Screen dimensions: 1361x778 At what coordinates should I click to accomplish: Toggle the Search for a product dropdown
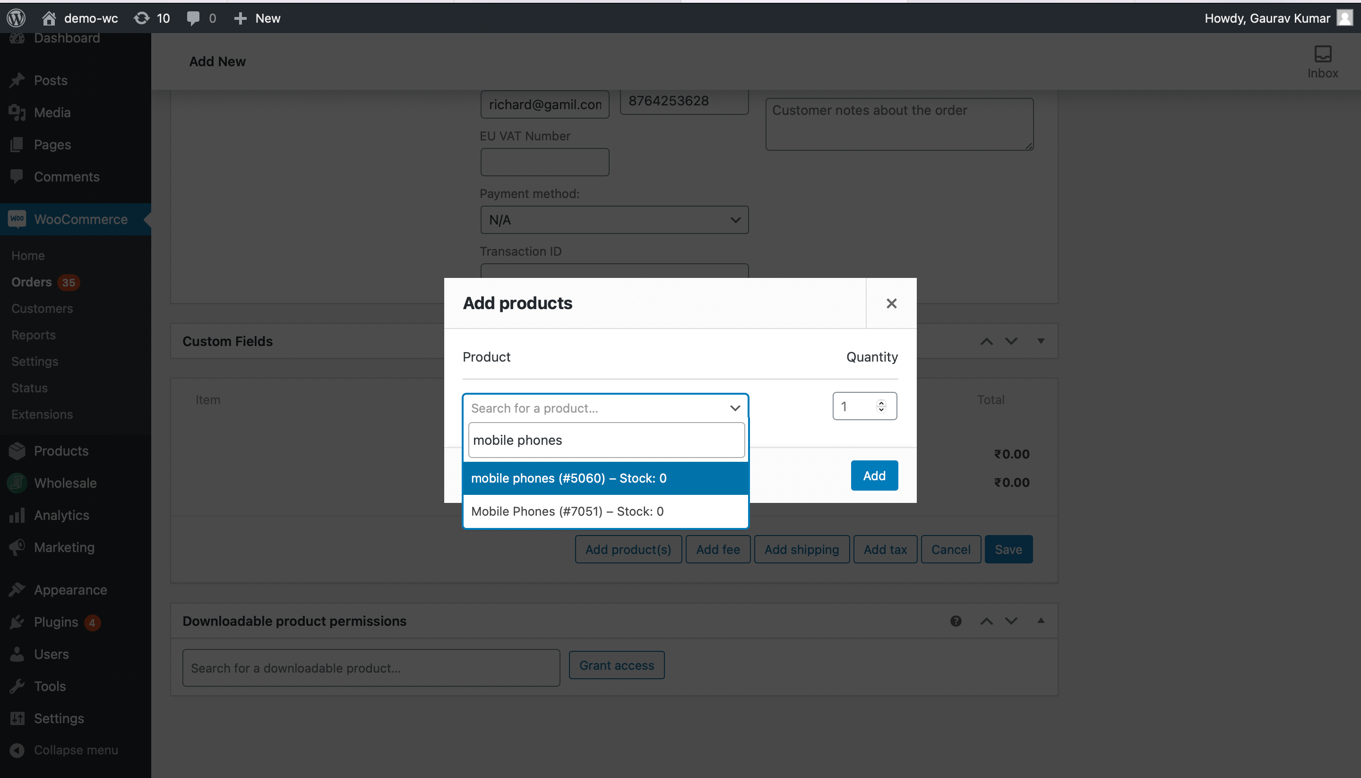(734, 408)
